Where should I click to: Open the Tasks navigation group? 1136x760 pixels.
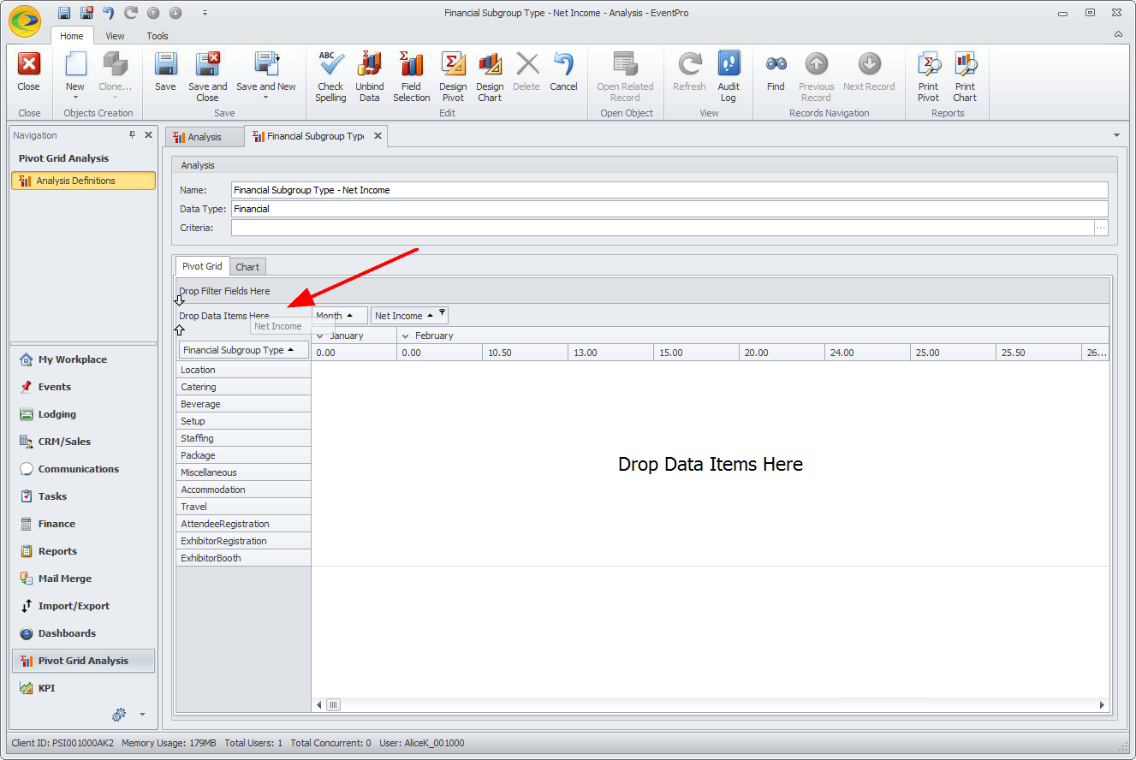(x=84, y=496)
